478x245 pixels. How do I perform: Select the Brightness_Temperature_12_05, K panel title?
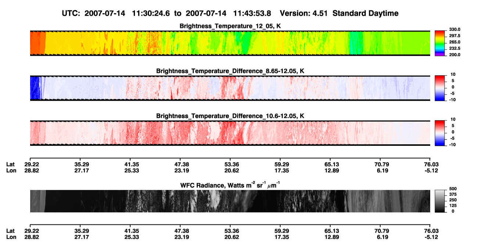pyautogui.click(x=230, y=26)
